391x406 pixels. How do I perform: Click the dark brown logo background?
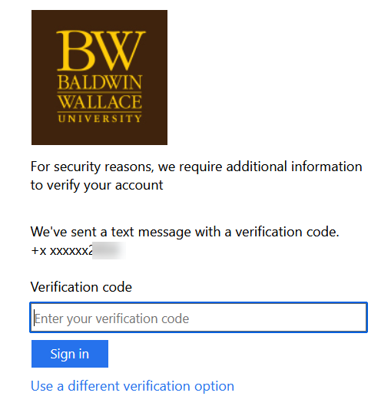99,134
